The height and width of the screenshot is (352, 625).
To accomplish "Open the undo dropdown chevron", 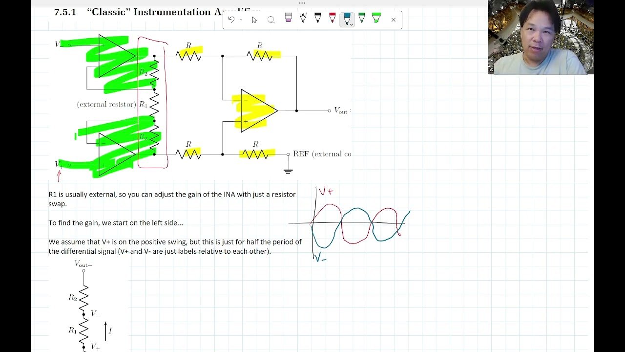I will [x=241, y=20].
